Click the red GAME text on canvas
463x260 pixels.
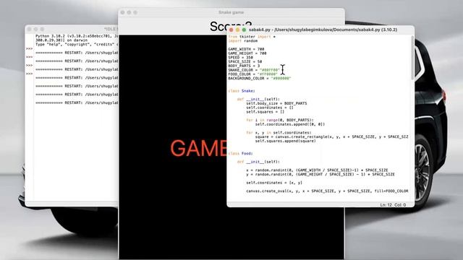198,148
